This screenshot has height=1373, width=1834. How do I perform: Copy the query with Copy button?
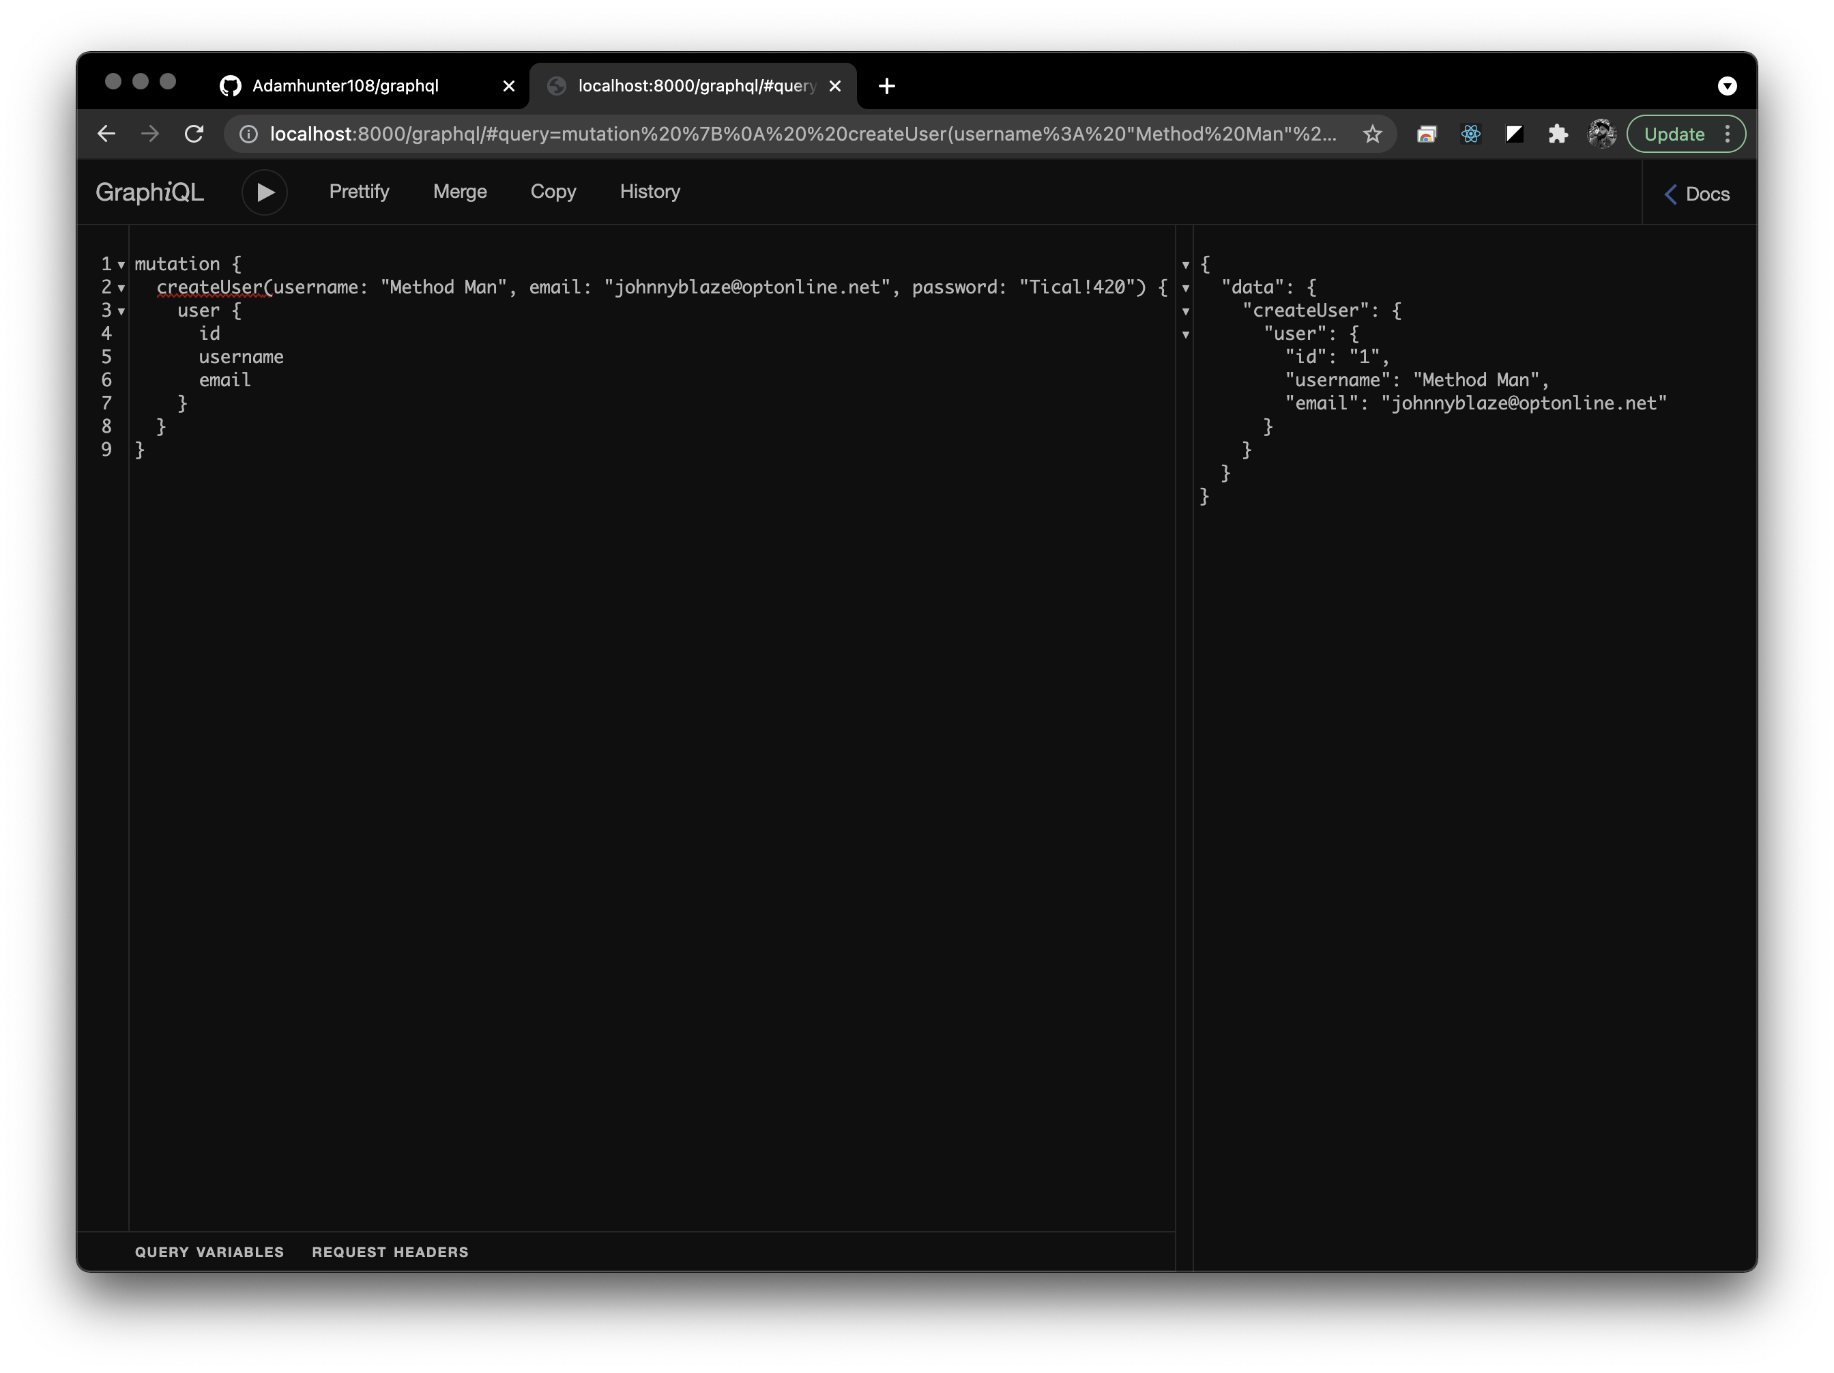(x=553, y=192)
